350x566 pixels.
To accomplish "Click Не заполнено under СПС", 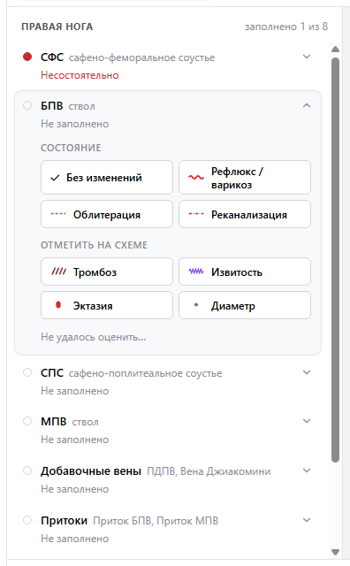I will click(75, 391).
